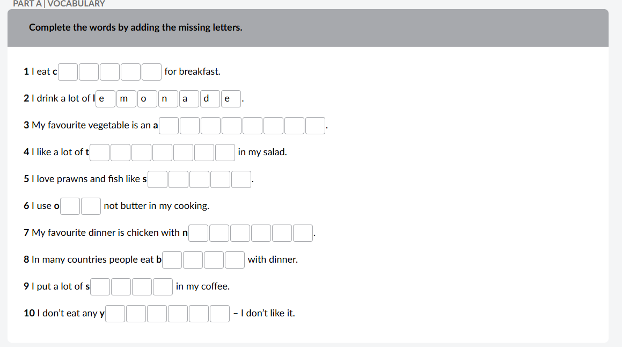Click first letter box after 'n' in sentence 7
Image resolution: width=622 pixels, height=347 pixels.
(199, 233)
